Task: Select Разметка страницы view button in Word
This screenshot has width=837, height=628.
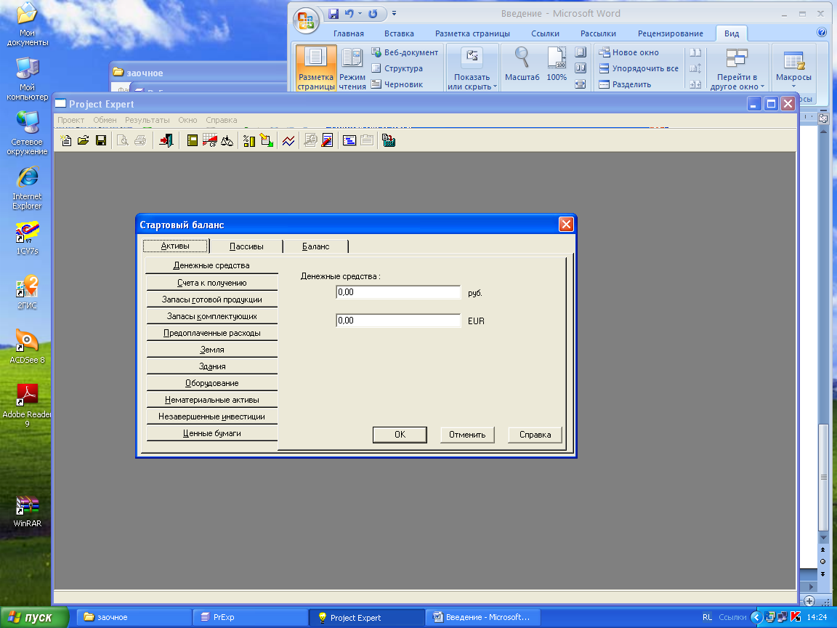Action: [316, 68]
